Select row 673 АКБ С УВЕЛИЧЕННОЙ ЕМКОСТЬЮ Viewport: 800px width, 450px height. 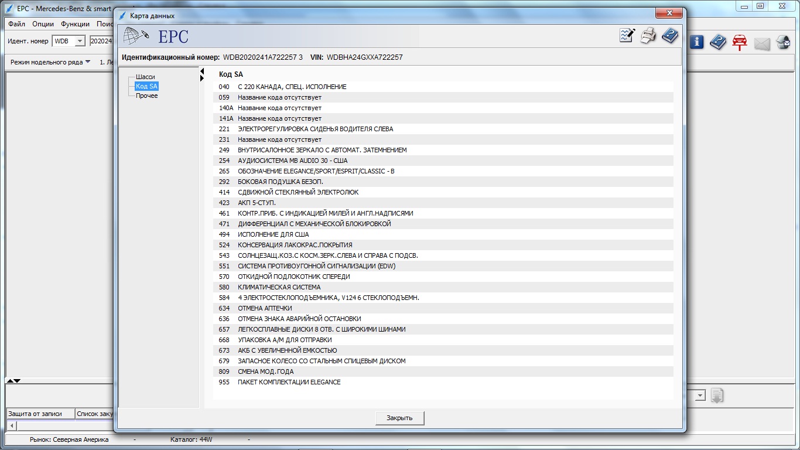443,350
